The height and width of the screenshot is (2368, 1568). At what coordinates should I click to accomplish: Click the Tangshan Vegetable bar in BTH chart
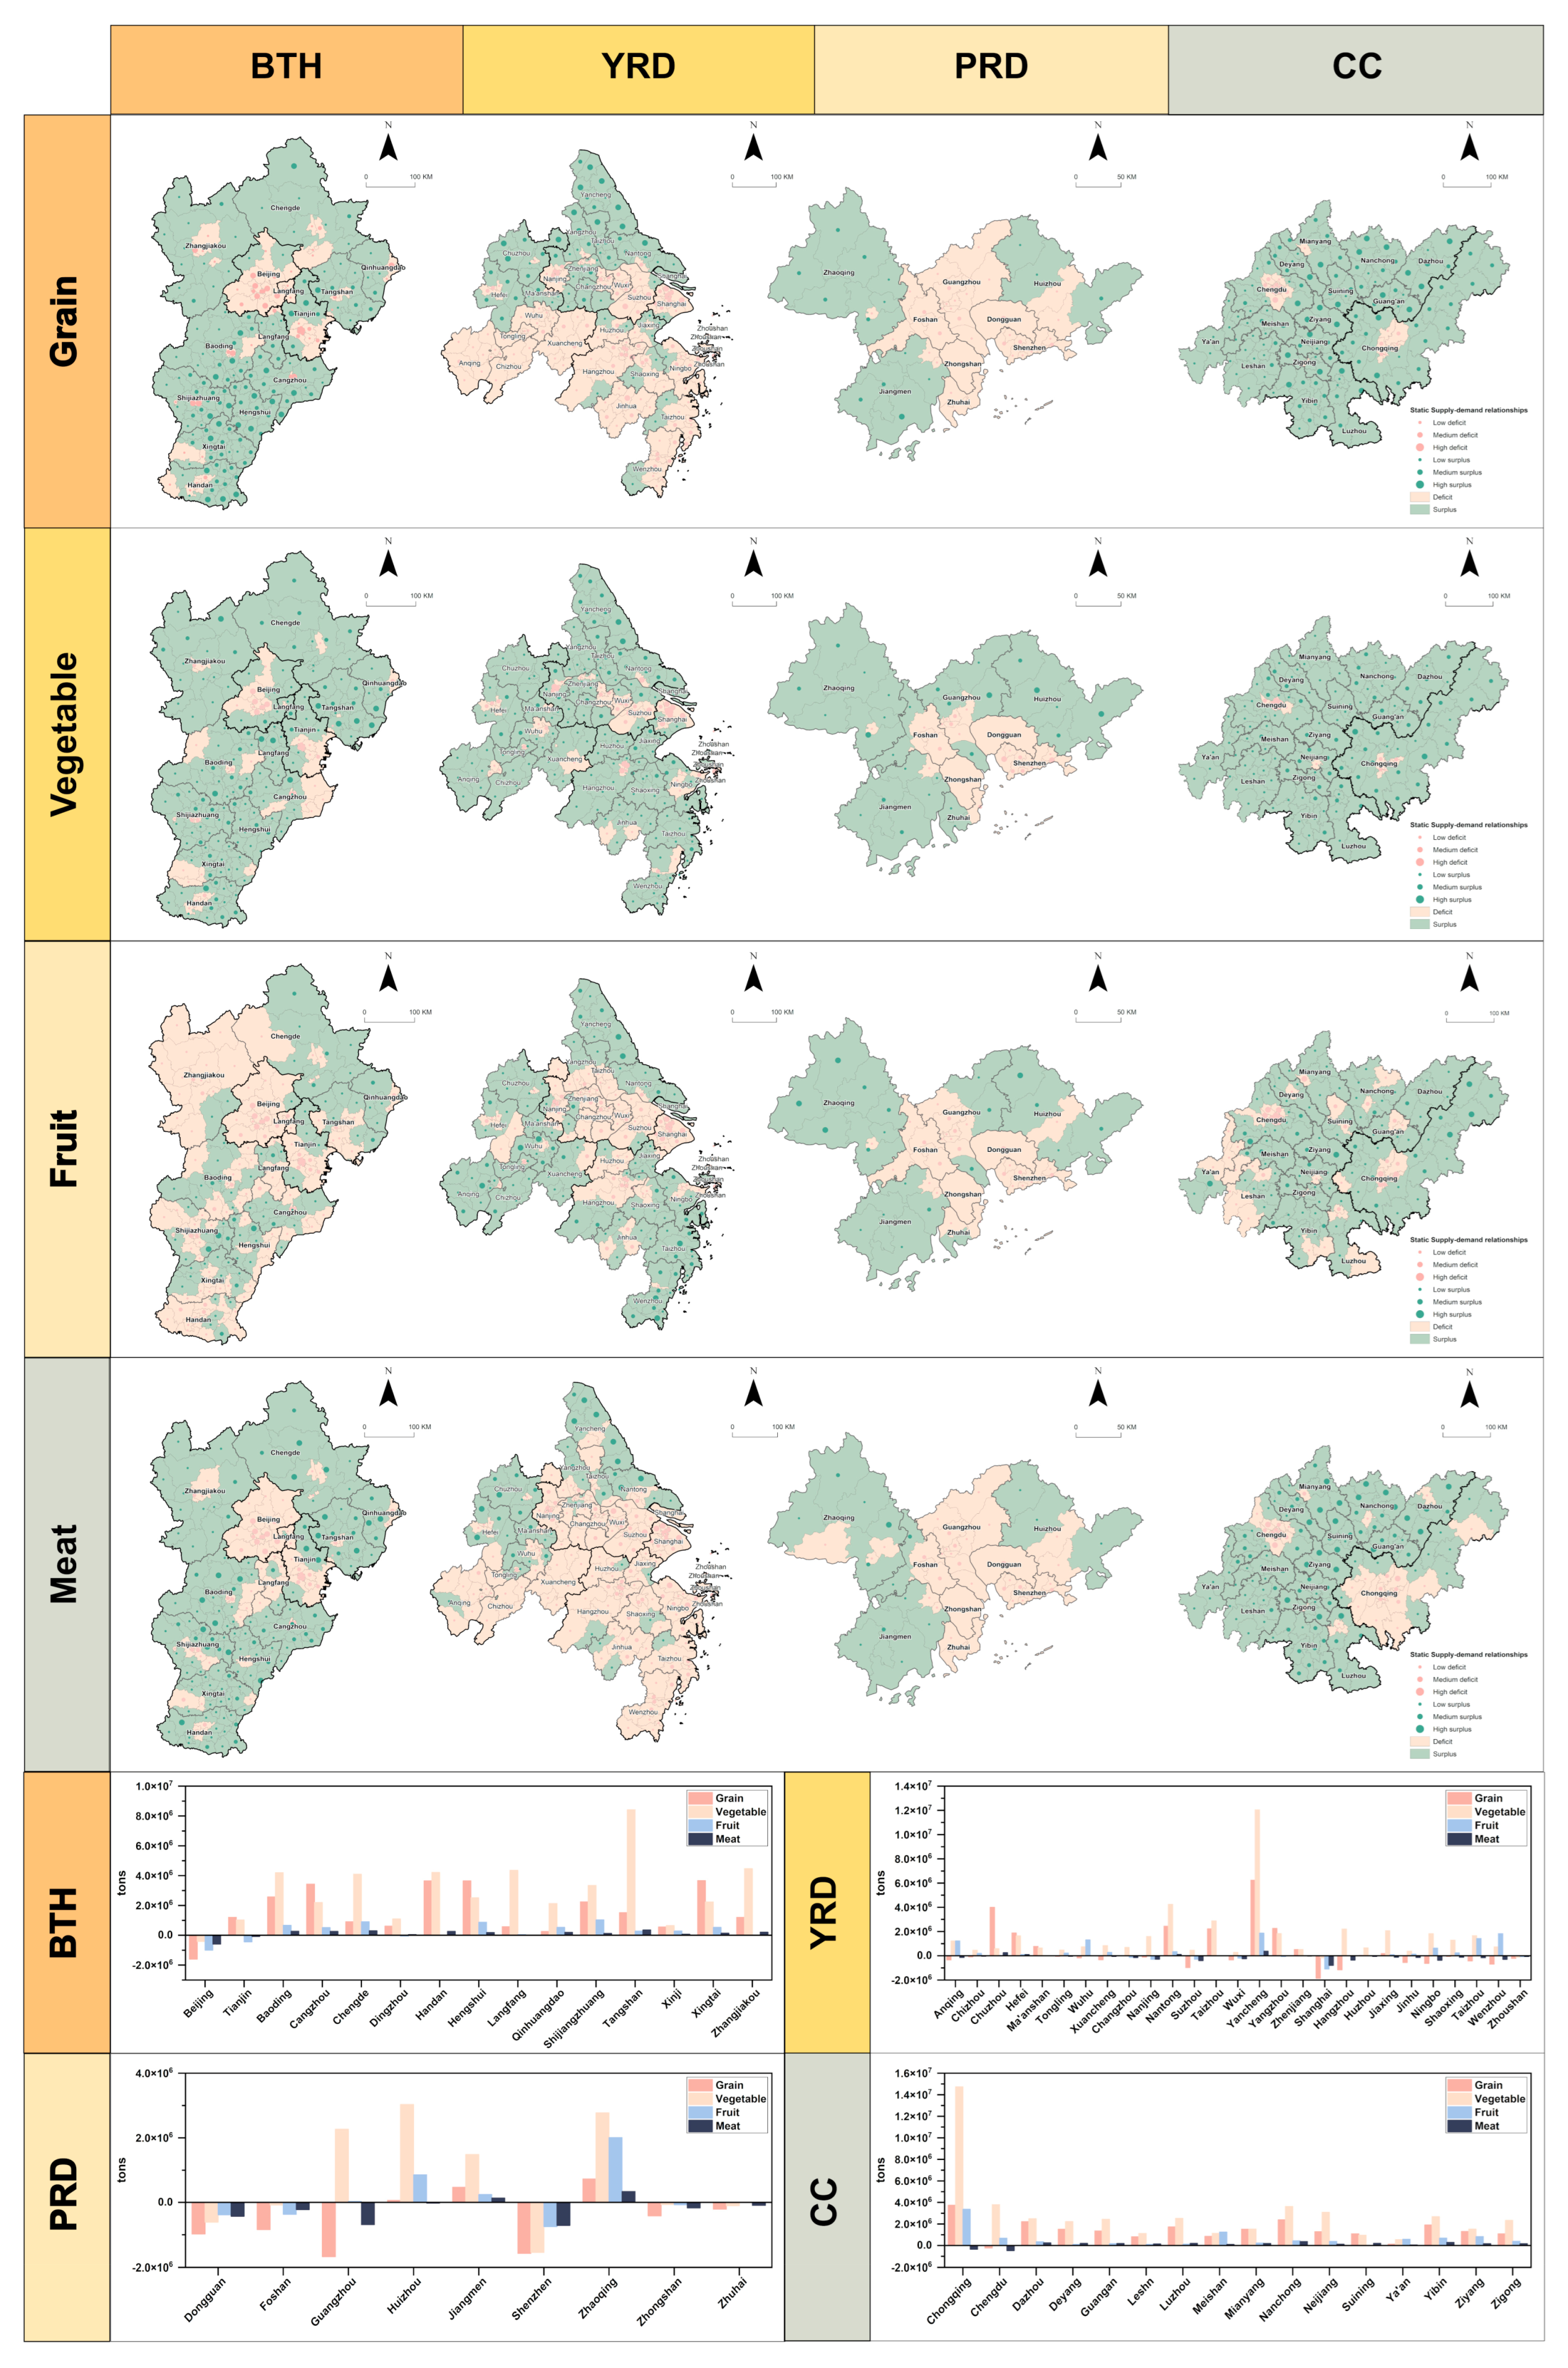631,1871
